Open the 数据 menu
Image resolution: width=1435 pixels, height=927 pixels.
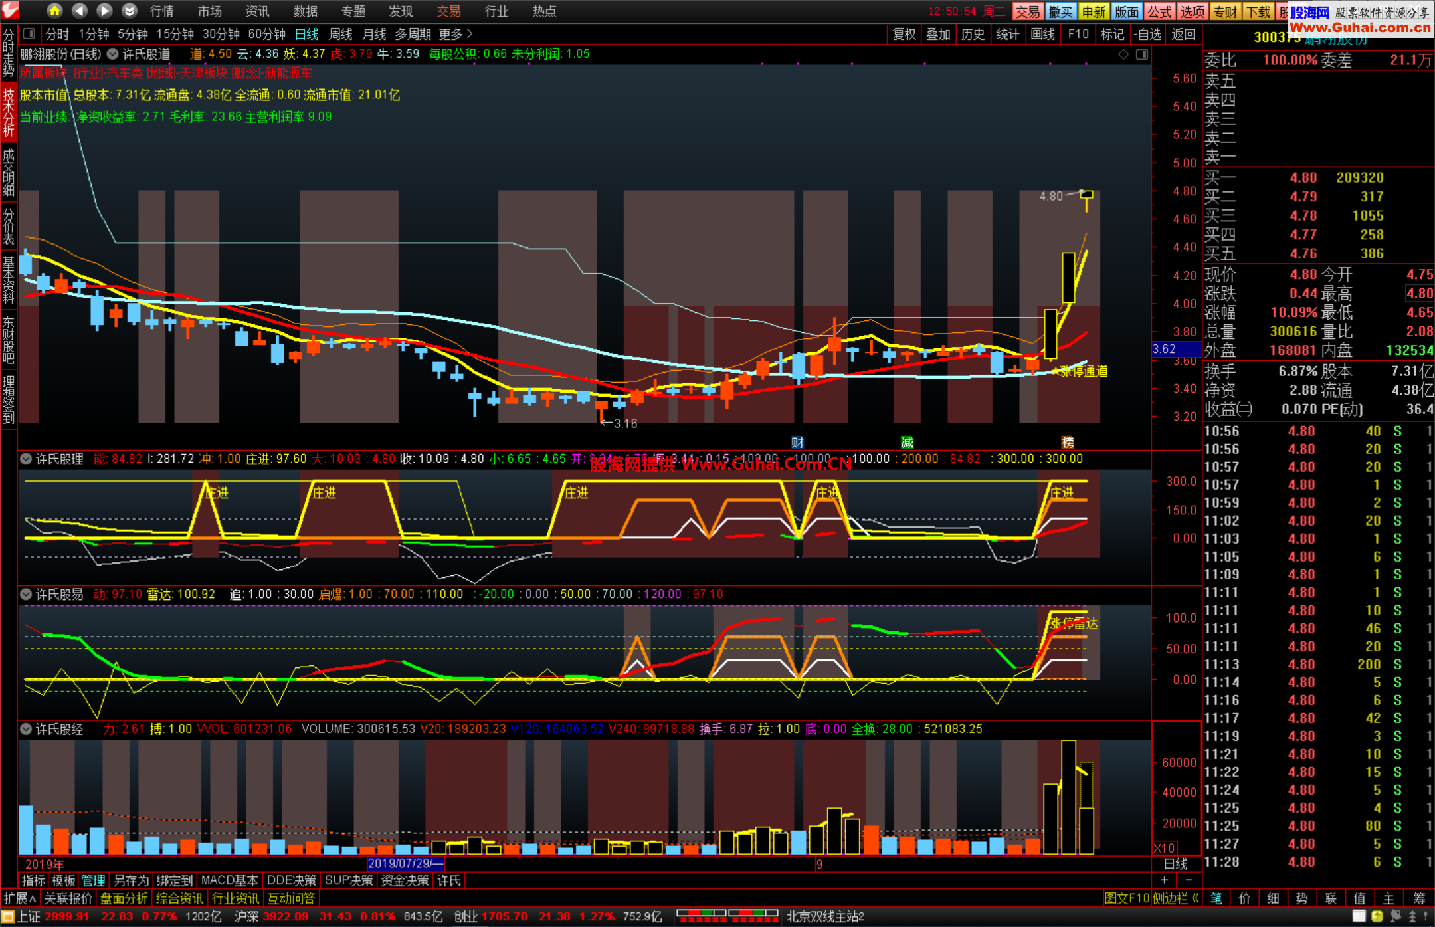click(x=306, y=11)
